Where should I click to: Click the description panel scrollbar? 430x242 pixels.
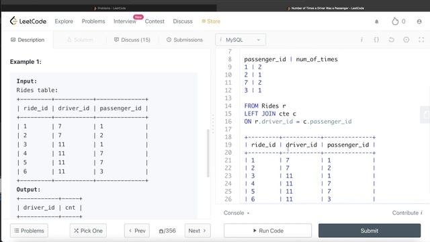208,153
